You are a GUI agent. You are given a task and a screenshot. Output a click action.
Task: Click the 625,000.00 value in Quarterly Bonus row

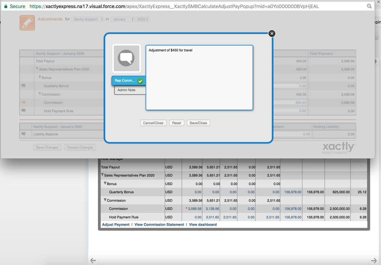341,192
